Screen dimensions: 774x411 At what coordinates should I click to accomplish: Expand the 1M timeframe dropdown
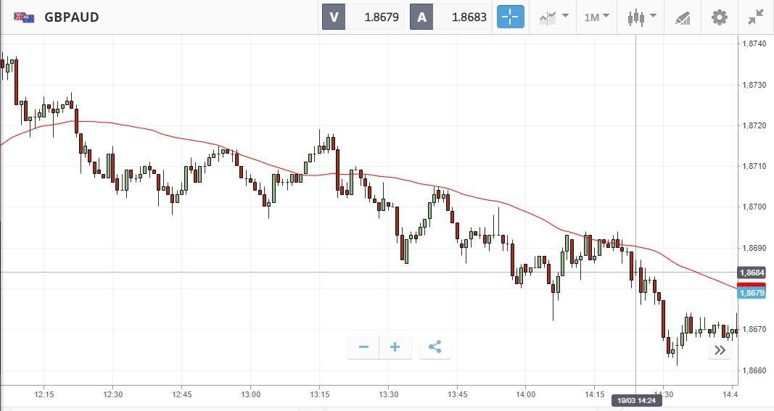(596, 17)
